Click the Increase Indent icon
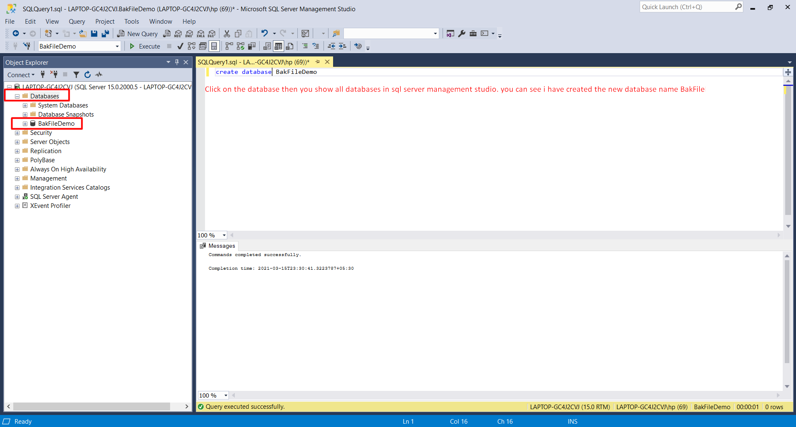Viewport: 796px width, 427px height. click(342, 46)
